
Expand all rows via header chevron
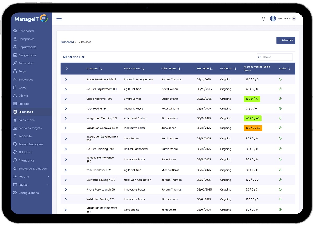tap(67, 69)
